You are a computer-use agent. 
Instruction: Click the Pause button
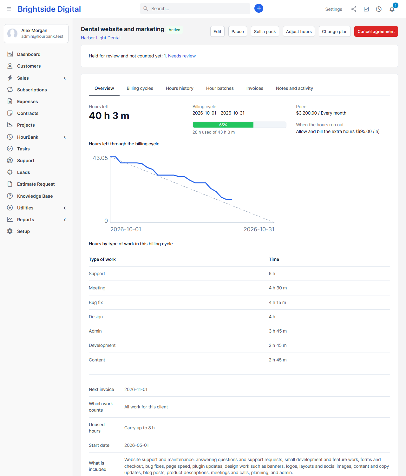(238, 31)
